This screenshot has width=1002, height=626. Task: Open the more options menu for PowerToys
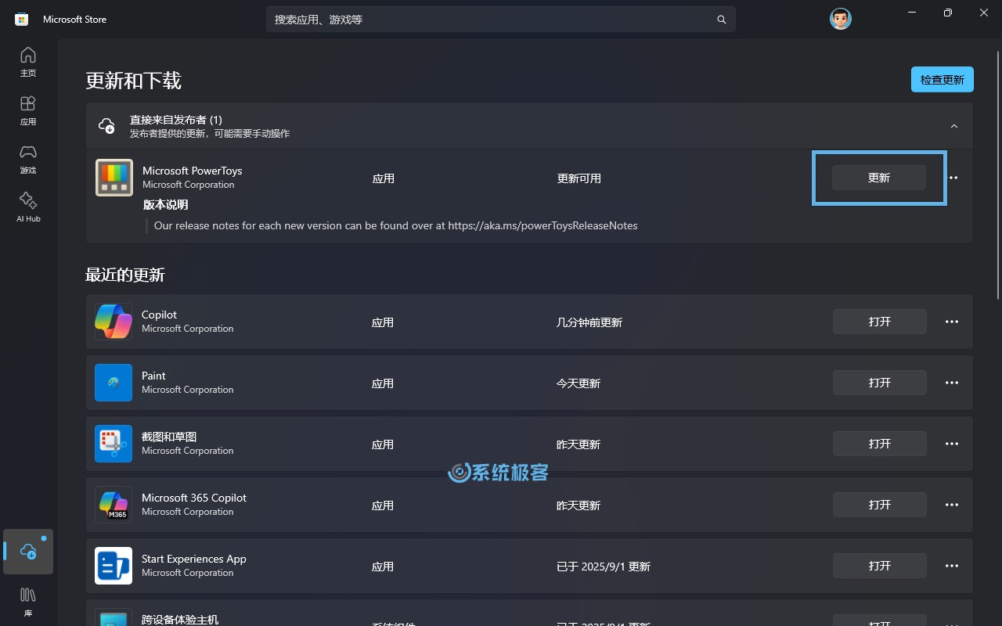(x=953, y=178)
